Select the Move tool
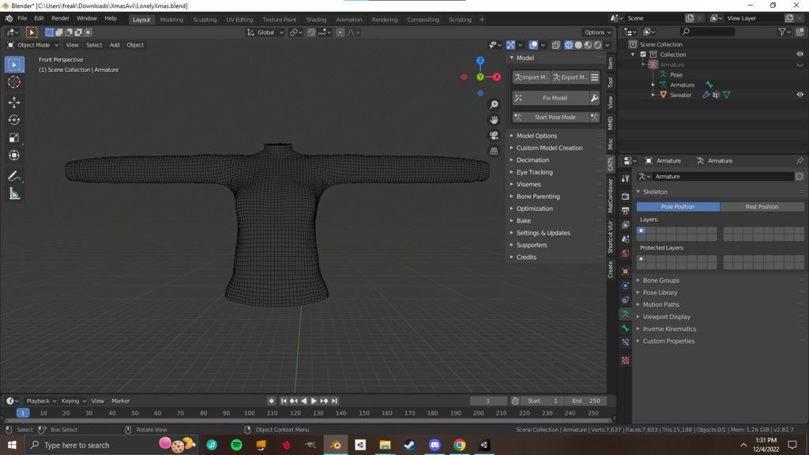 tap(14, 103)
